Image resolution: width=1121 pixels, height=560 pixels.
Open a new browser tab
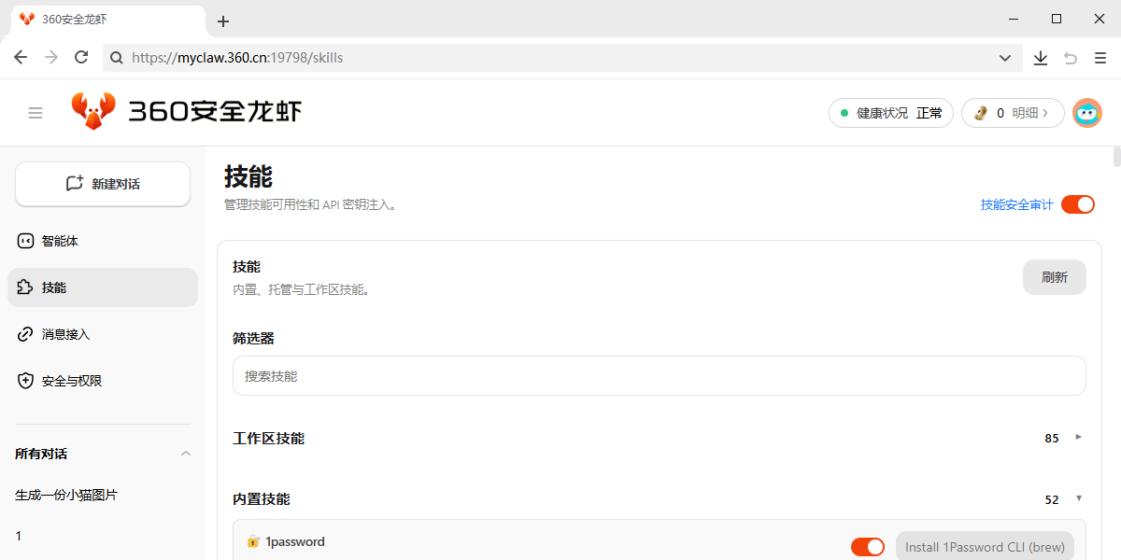coord(223,21)
